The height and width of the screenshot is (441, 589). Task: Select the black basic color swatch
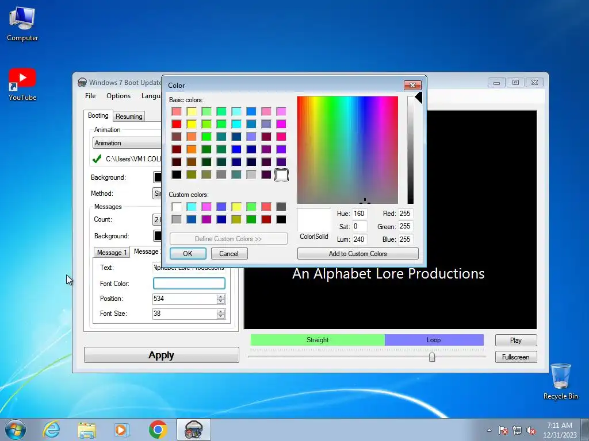click(177, 175)
